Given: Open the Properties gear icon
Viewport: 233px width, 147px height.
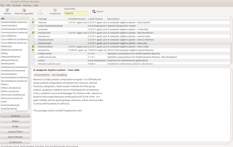Looking at the screenshot, I should [x=55, y=10].
